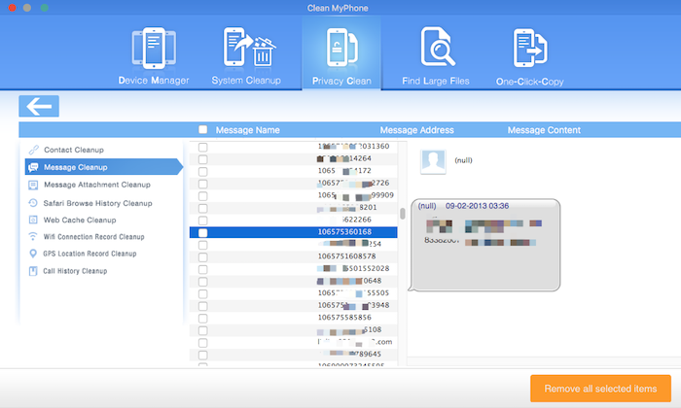
Task: Click the GPS Location pin icon
Action: [33, 254]
